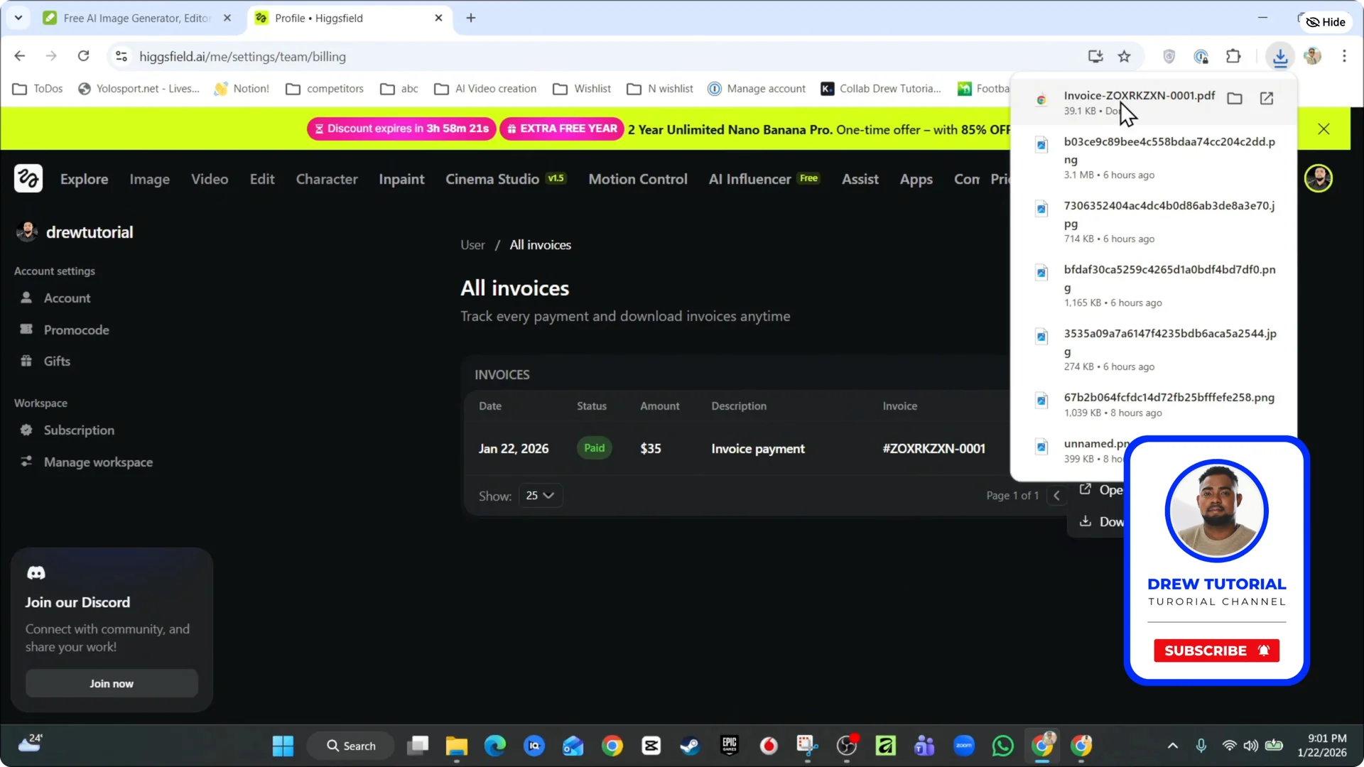Viewport: 1364px width, 767px height.
Task: Click the install Higgsfield icon in the address bar
Action: pos(1095,56)
